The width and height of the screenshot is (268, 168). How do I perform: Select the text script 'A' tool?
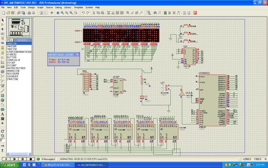[x=3, y=114]
